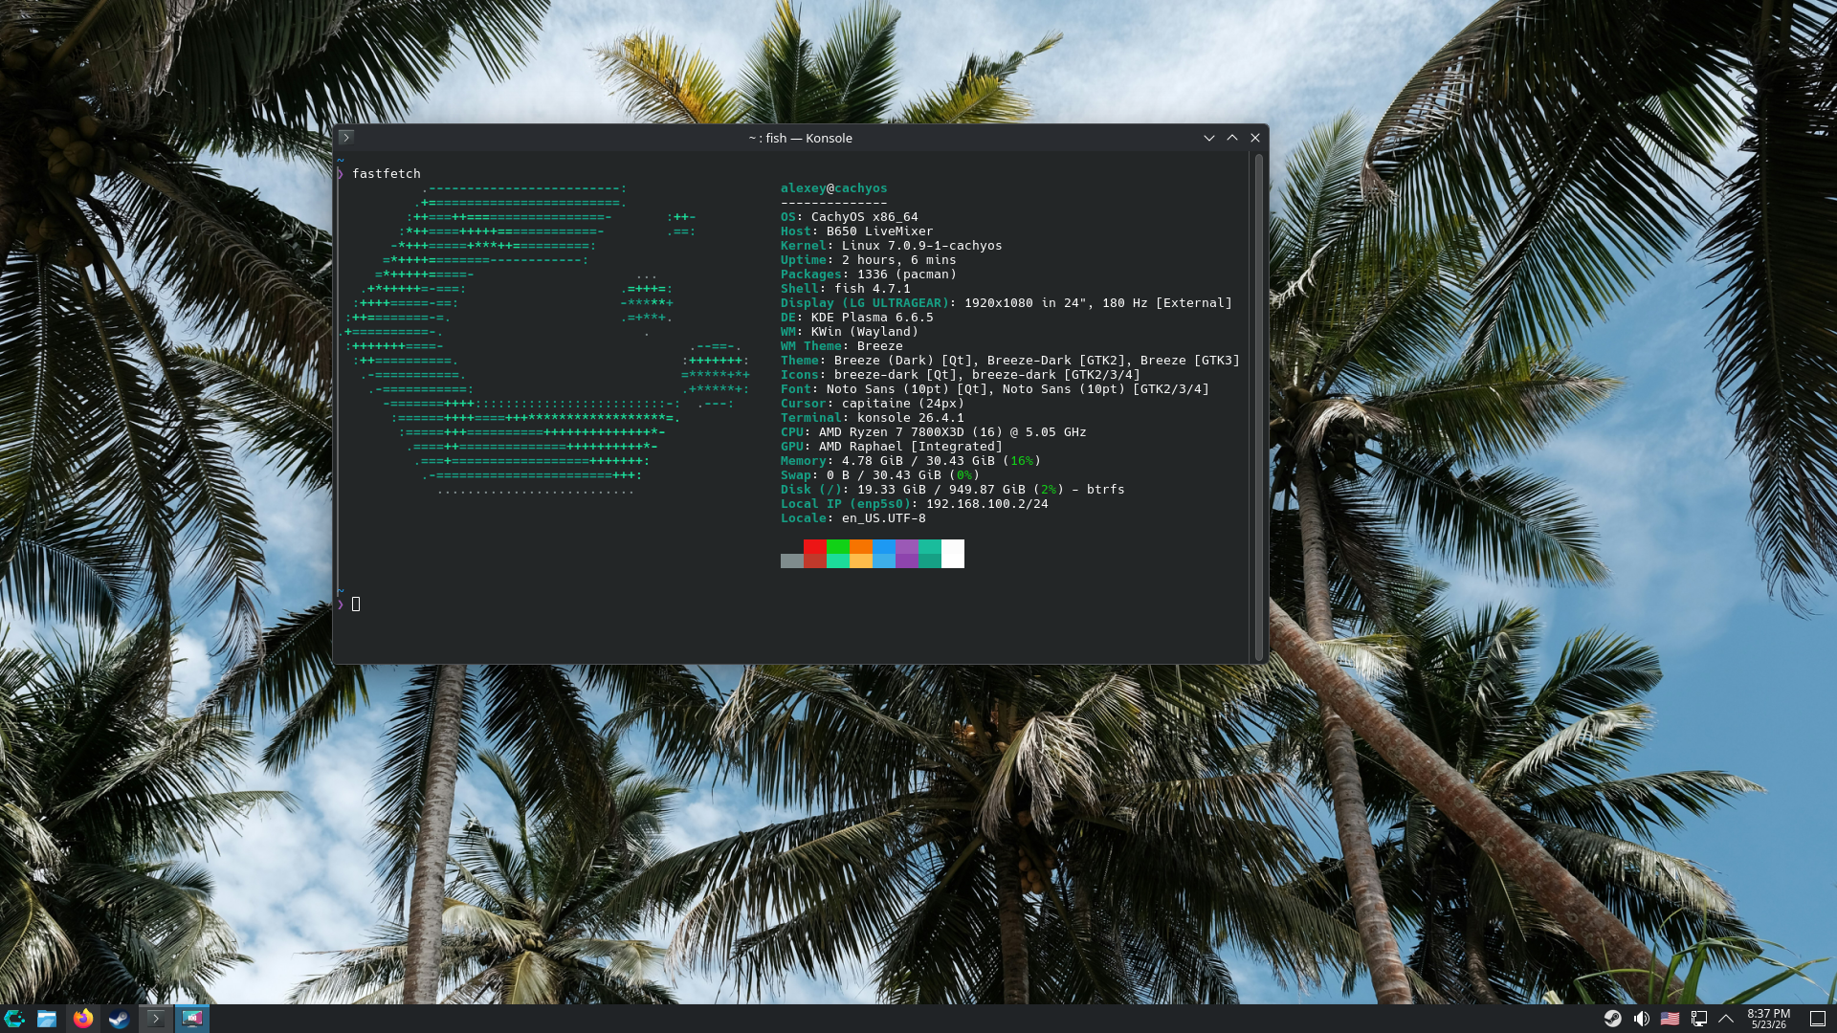Click the 'Font: Noto Sans (10pt)' line

[995, 389]
